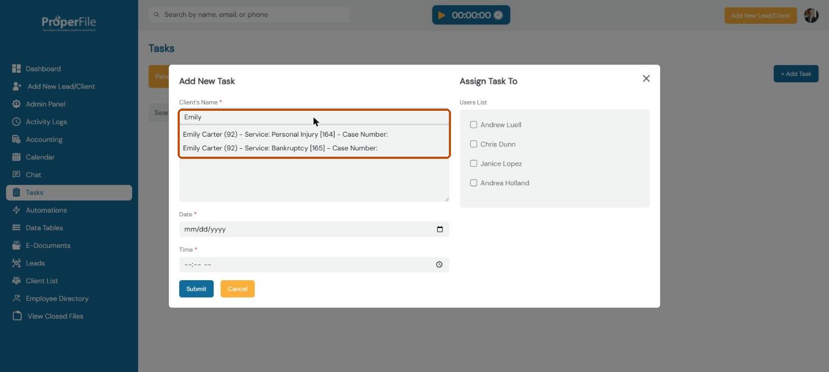The image size is (829, 372).
Task: Click the View Closed Files folder icon
Action: 17,316
